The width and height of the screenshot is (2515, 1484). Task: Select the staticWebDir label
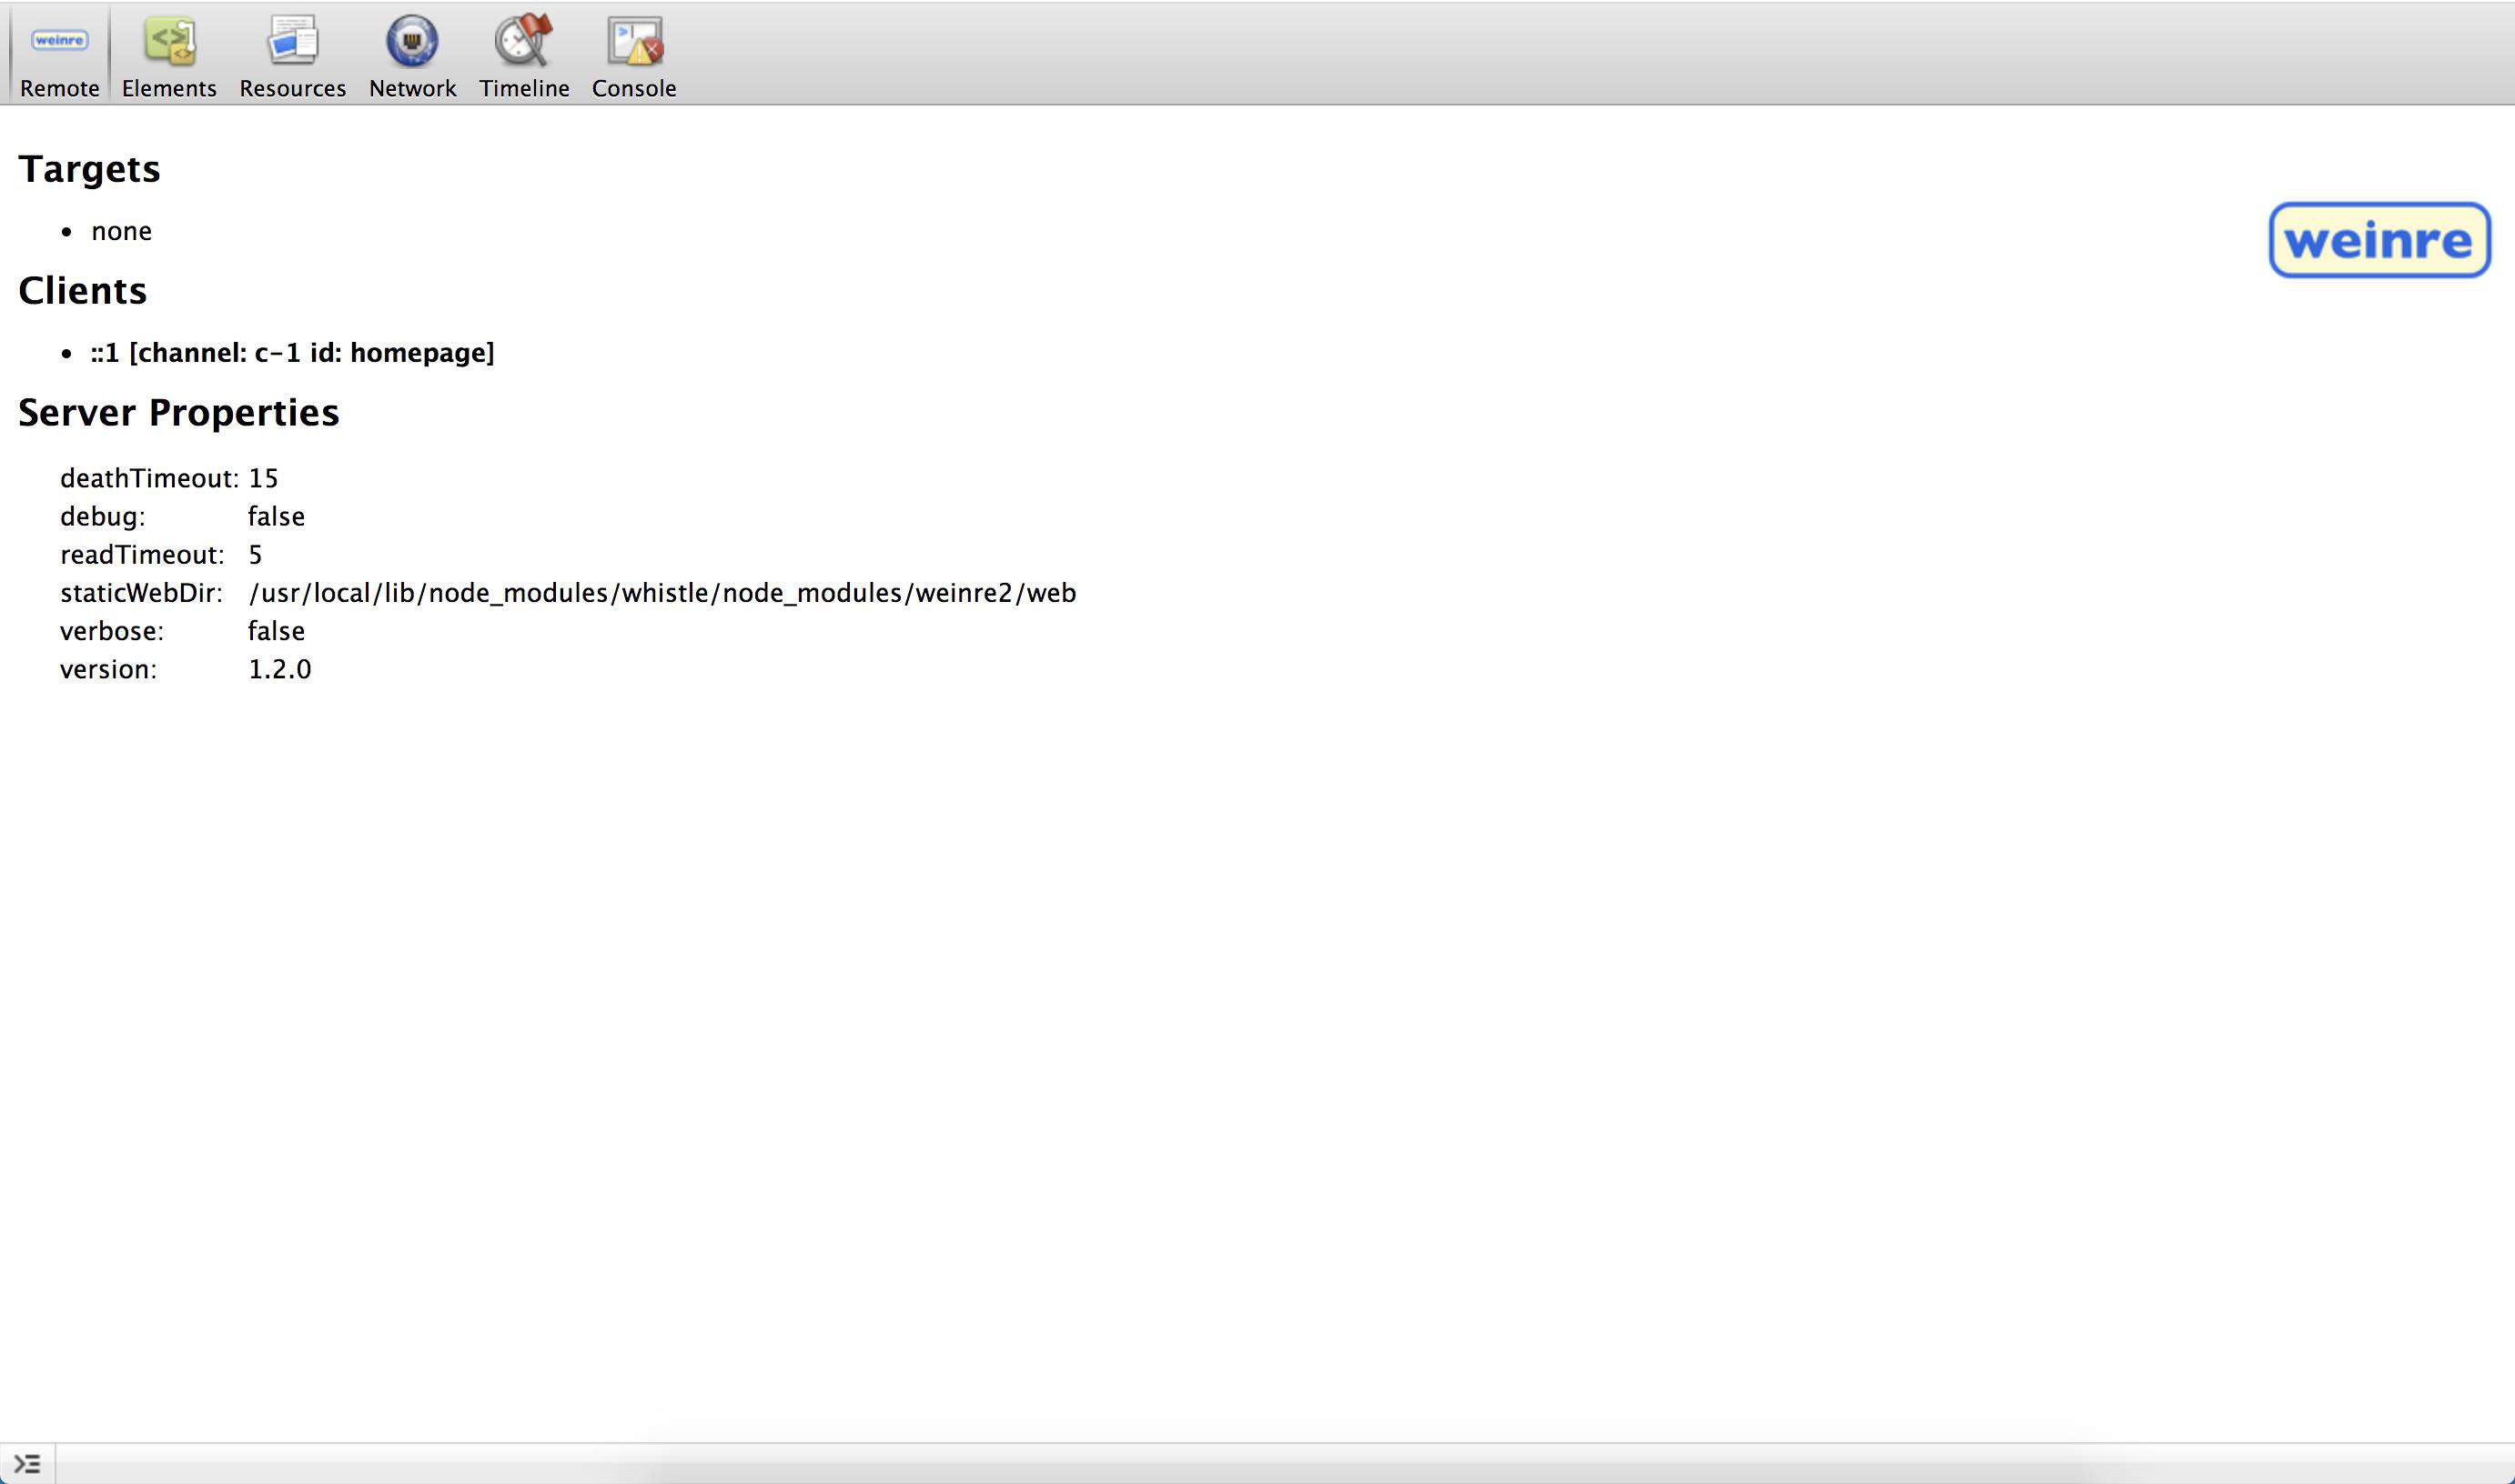pyautogui.click(x=141, y=593)
